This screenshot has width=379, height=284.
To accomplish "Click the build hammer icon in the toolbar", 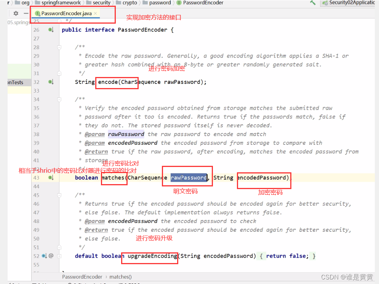I will pyautogui.click(x=312, y=3).
